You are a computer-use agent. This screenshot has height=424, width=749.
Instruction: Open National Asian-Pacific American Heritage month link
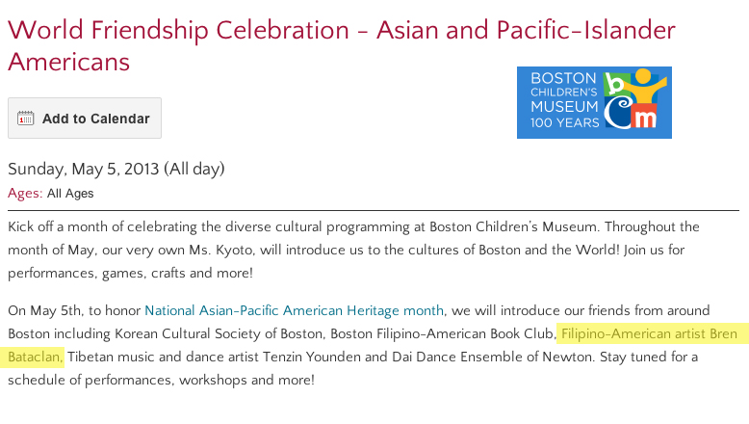tap(295, 310)
